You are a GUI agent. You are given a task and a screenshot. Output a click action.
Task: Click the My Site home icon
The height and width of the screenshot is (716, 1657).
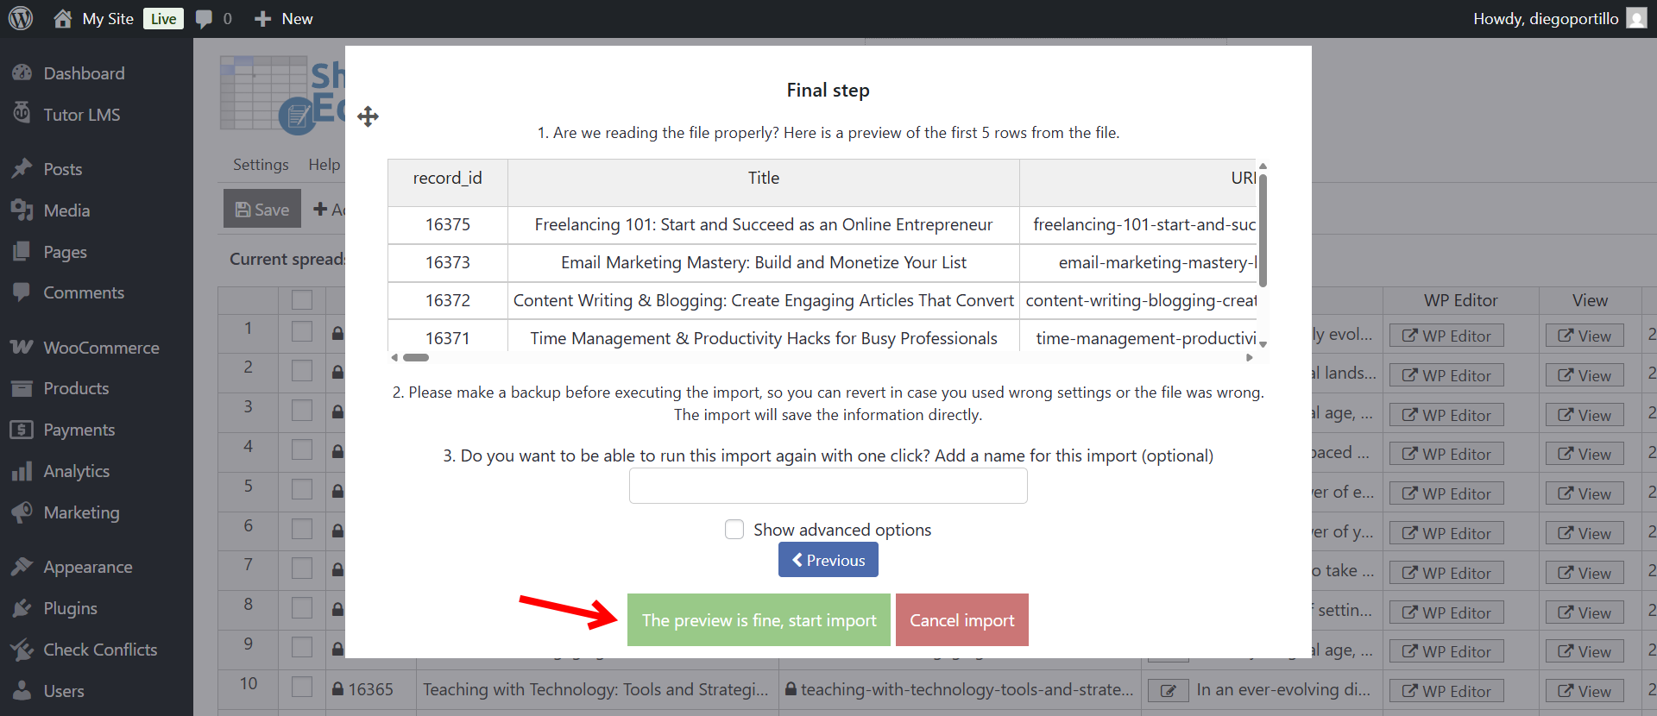click(x=63, y=19)
